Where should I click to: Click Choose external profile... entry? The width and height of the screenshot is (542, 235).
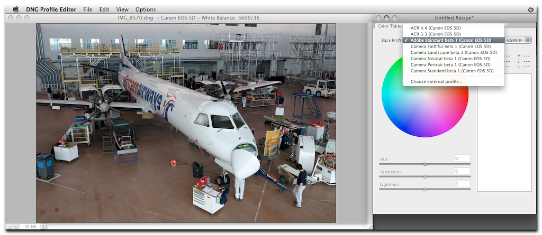pos(453,81)
